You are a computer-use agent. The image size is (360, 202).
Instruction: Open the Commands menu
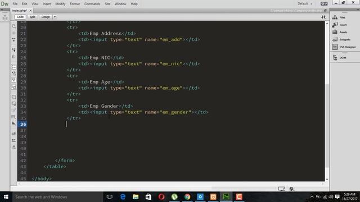92,4
